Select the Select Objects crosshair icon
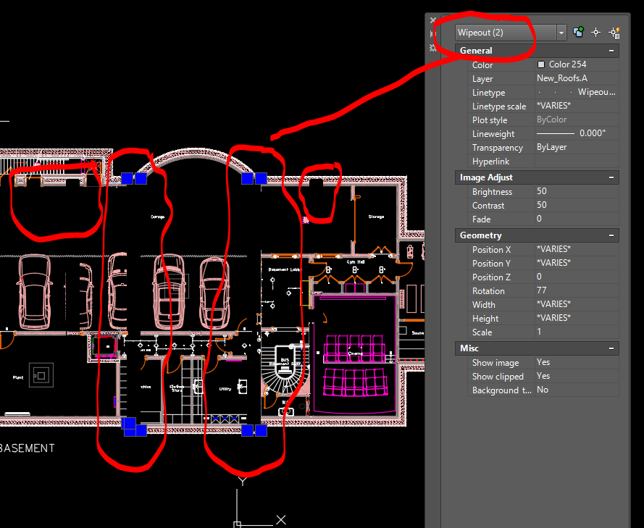Screen dimensions: 644x528 596,32
